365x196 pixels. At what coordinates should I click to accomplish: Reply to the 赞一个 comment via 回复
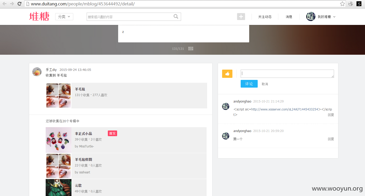coord(331,139)
